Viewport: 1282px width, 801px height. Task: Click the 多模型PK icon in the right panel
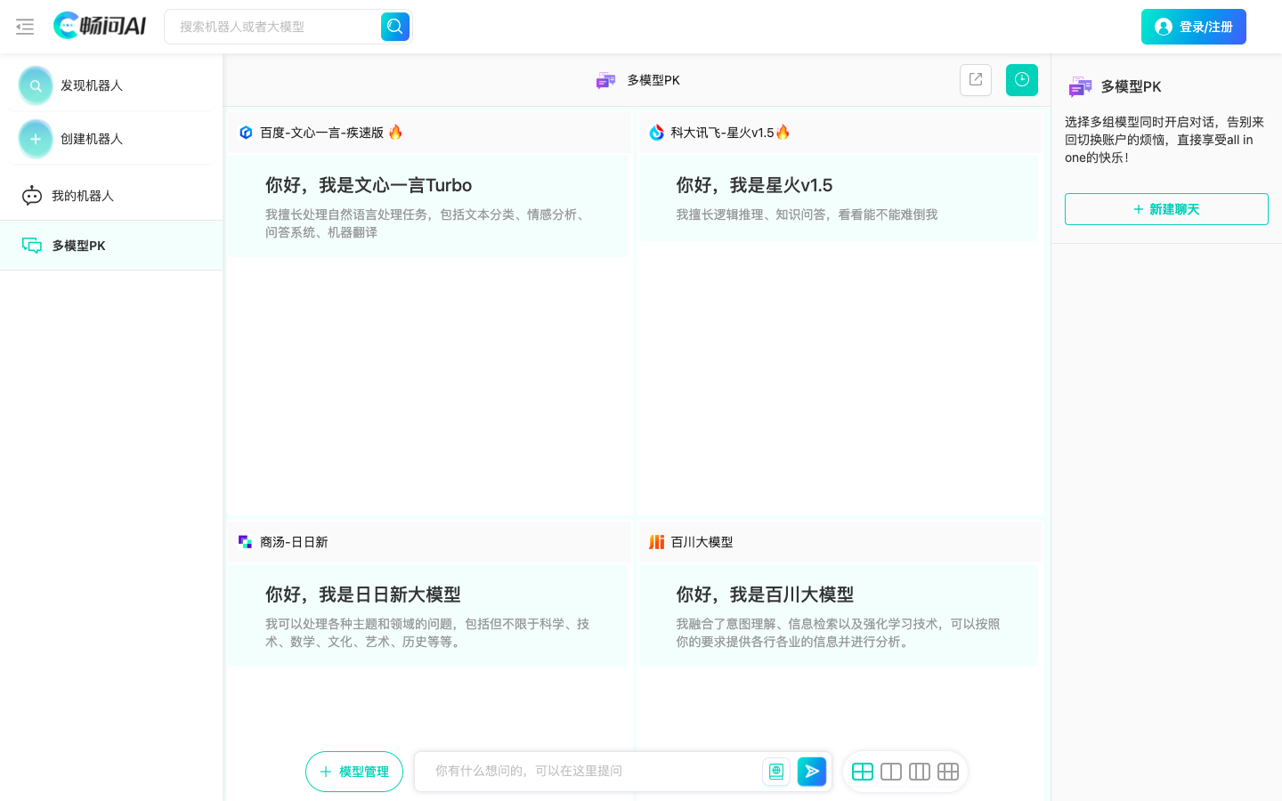point(1080,86)
